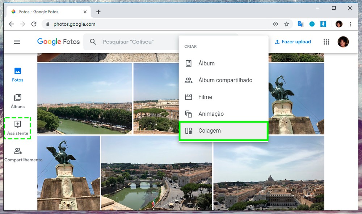
Task: Open Assistente in the sidebar
Action: [17, 128]
